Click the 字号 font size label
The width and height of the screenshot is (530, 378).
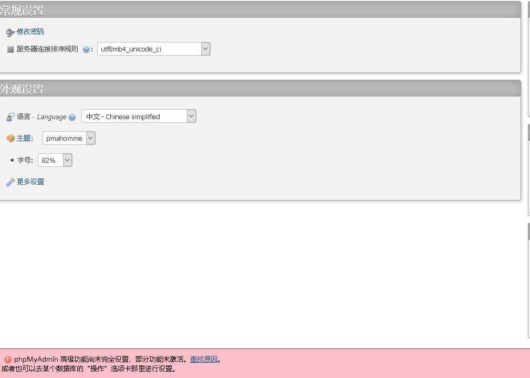click(x=25, y=160)
